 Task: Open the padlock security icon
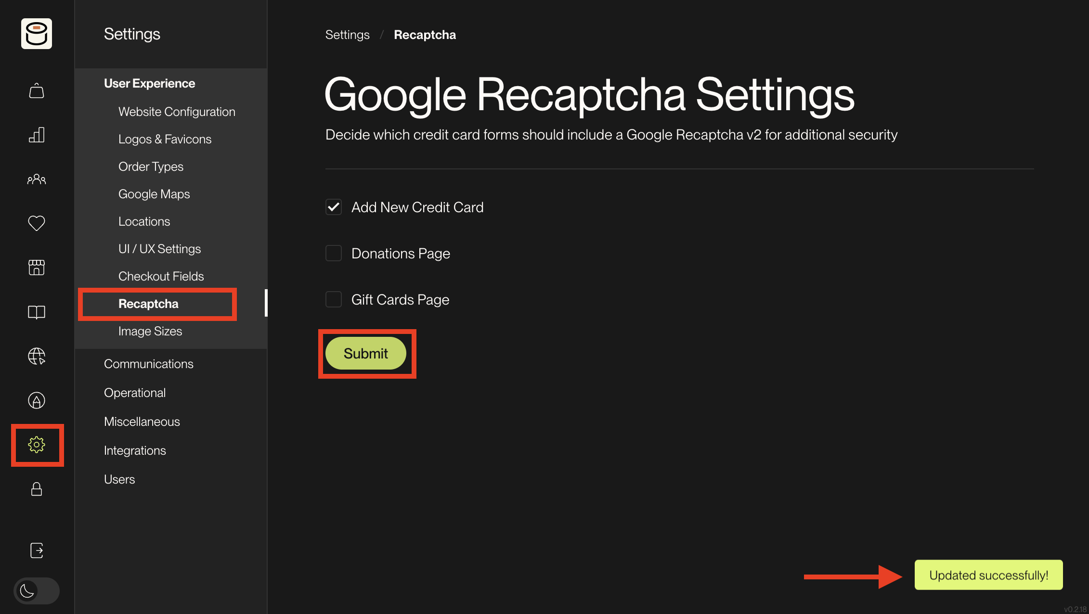[37, 489]
